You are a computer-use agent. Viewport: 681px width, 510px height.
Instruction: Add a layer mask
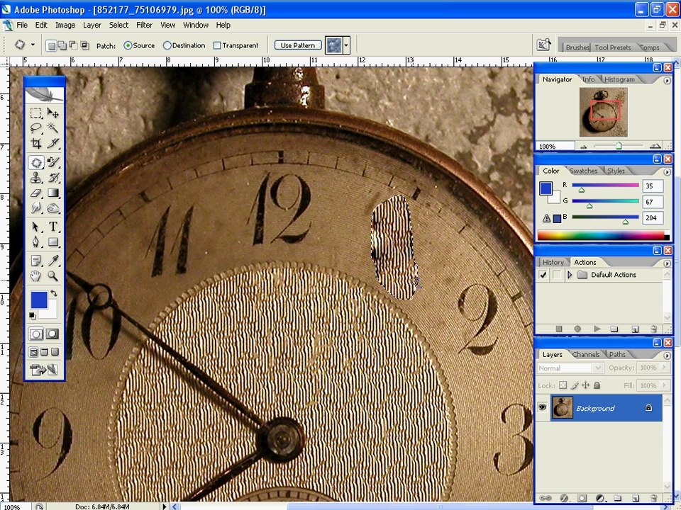coord(582,498)
